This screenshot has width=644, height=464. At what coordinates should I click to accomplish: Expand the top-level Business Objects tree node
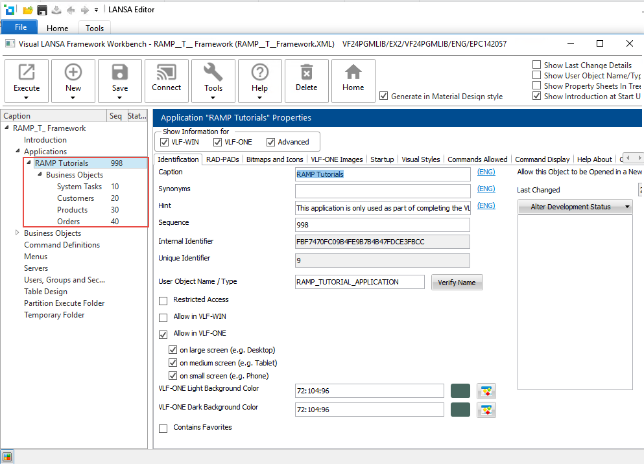18,233
